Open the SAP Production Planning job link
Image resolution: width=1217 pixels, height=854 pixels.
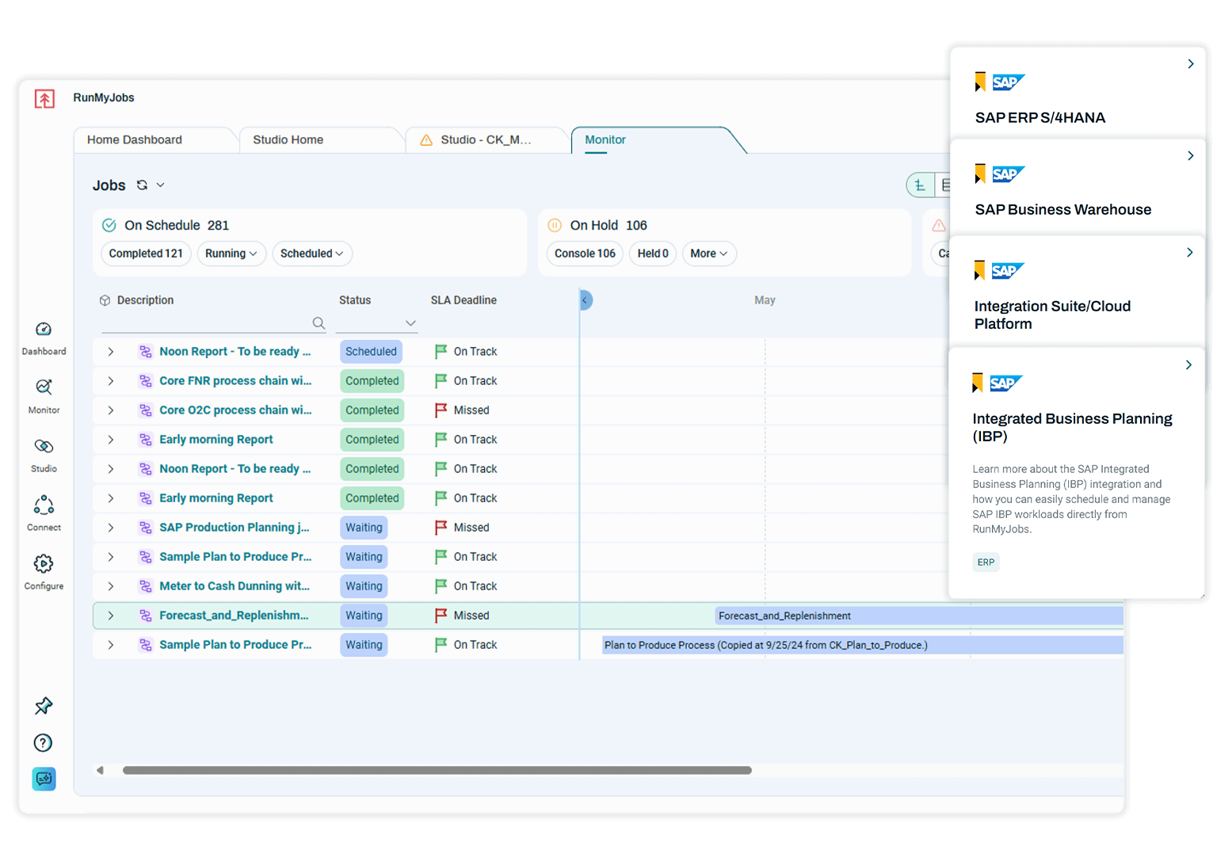click(234, 528)
